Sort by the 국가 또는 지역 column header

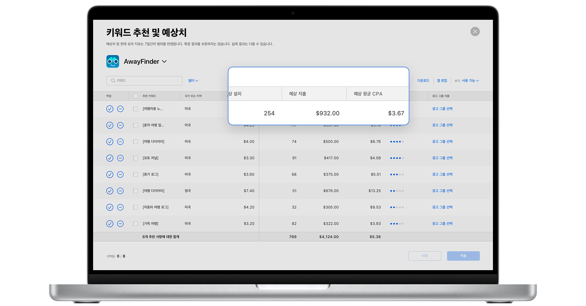coord(193,96)
